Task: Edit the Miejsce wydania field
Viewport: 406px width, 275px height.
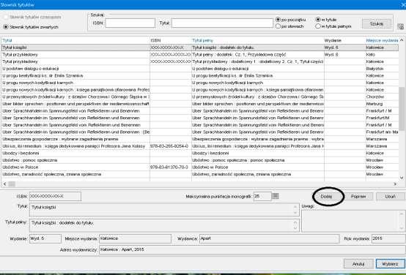Action: [x=135, y=238]
